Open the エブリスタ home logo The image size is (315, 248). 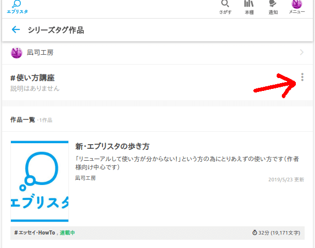click(17, 7)
